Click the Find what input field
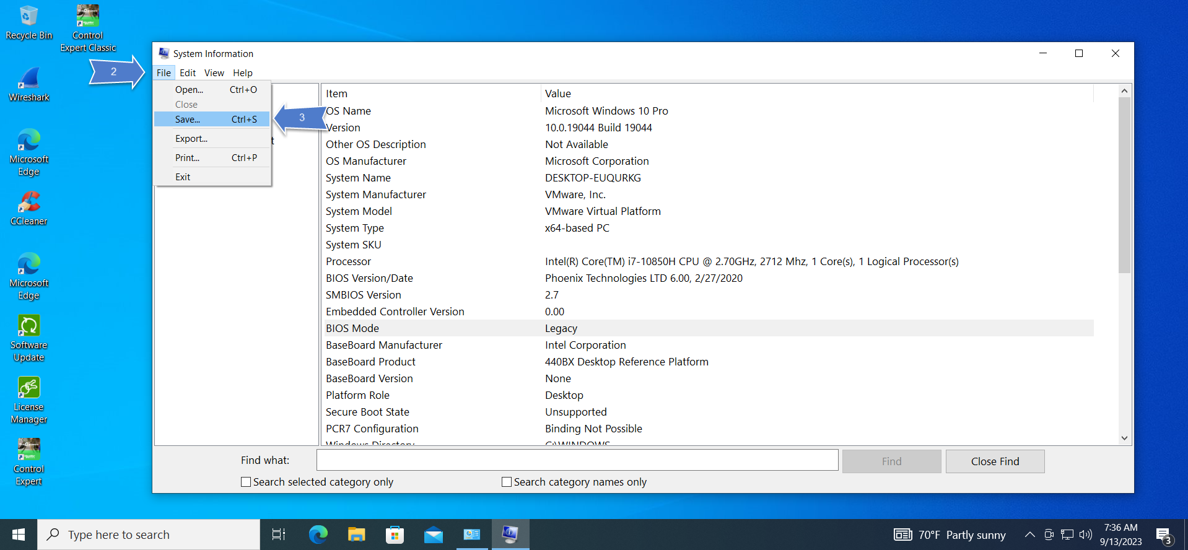 tap(577, 460)
